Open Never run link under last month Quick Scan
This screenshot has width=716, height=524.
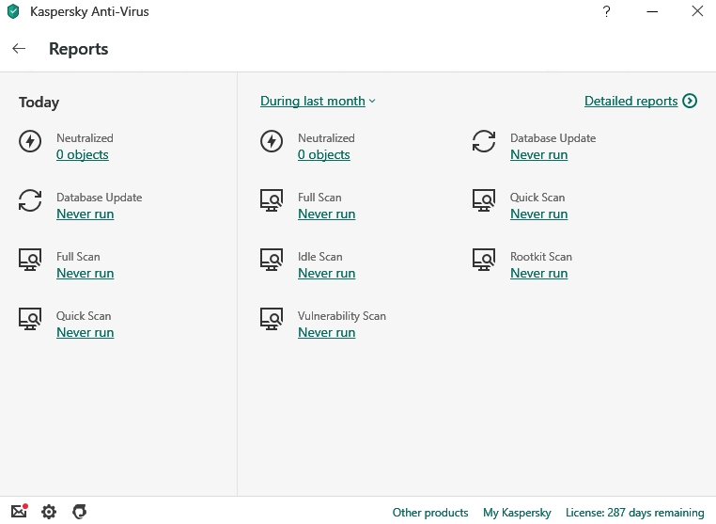coord(539,214)
